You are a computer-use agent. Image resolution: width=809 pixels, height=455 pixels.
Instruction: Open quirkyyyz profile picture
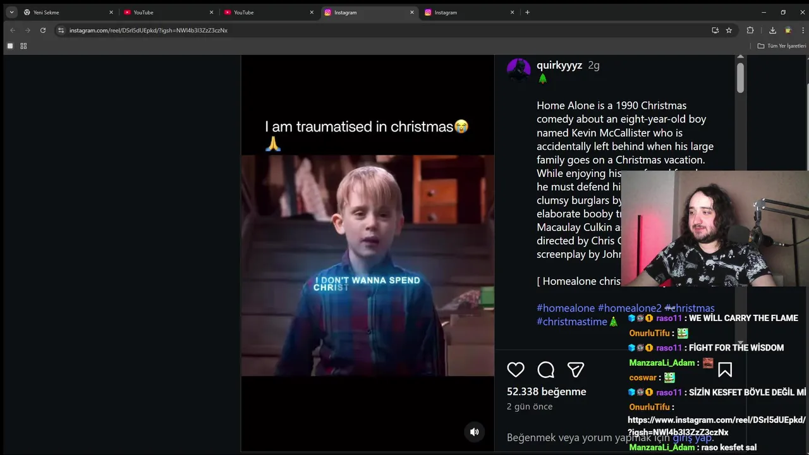(x=519, y=70)
